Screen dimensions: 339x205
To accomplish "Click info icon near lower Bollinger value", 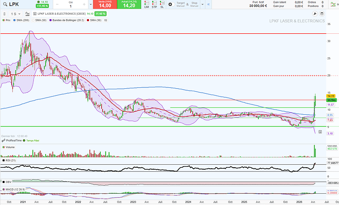I will 320,132.
